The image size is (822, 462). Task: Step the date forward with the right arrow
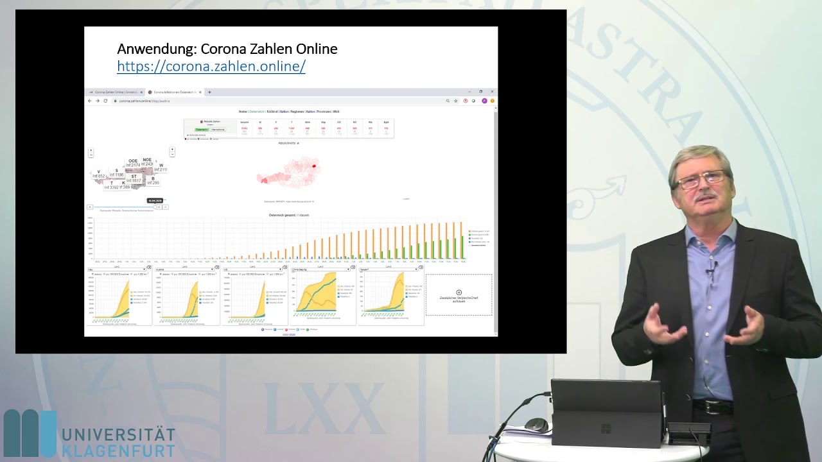click(x=165, y=207)
